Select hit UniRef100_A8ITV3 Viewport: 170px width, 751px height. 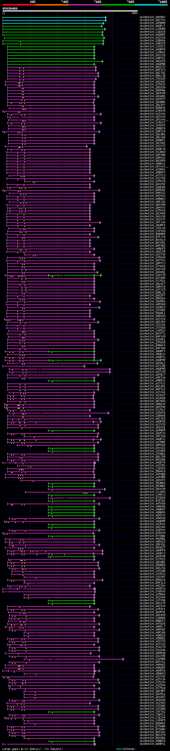coord(152,20)
